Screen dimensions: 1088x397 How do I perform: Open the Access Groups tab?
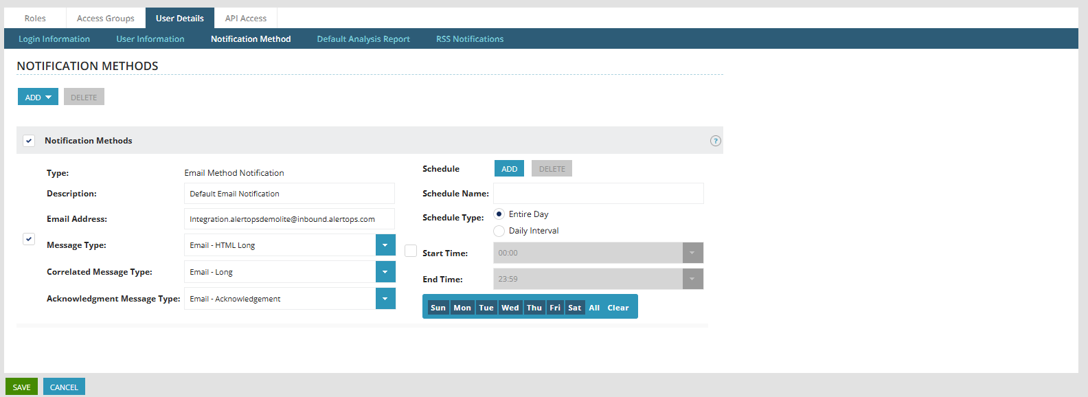106,19
